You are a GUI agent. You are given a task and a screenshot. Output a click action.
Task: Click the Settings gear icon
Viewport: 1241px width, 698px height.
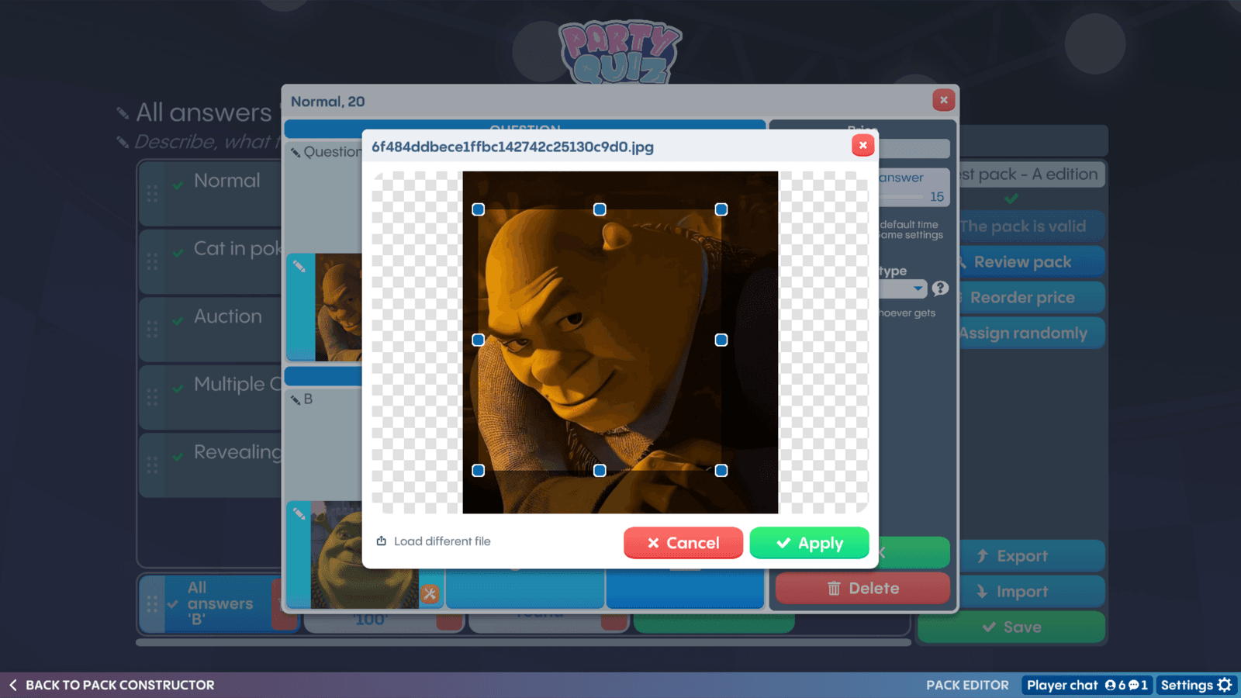point(1225,685)
